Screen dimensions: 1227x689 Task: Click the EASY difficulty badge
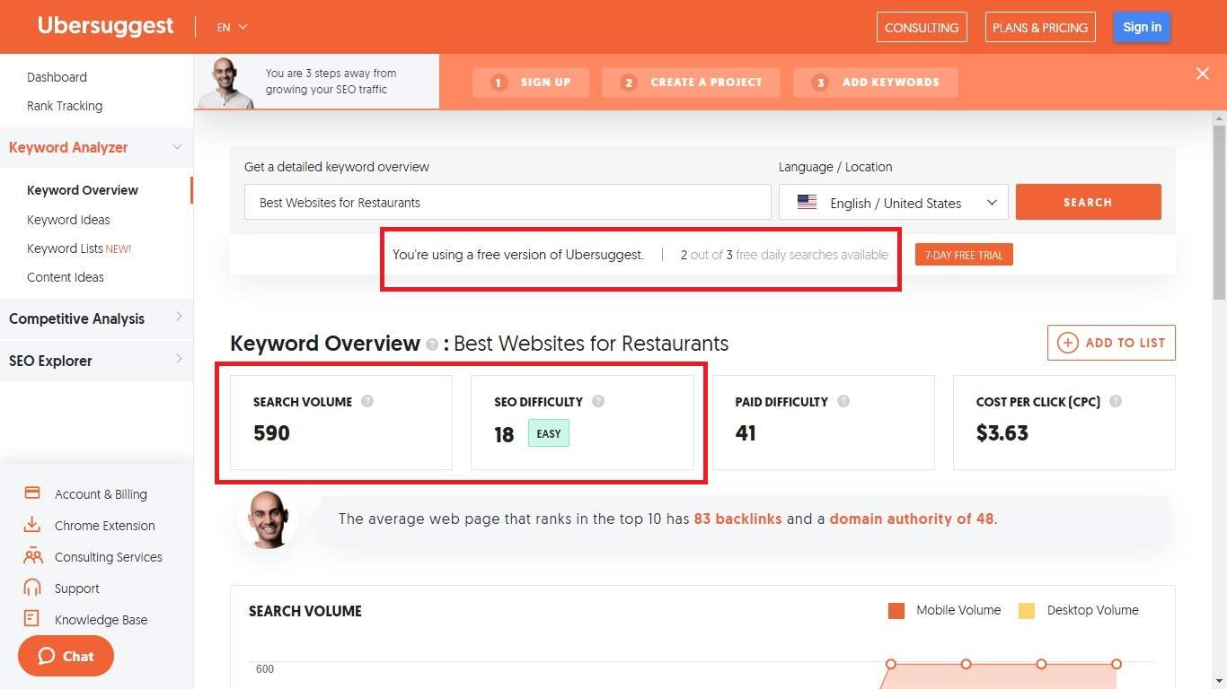549,433
